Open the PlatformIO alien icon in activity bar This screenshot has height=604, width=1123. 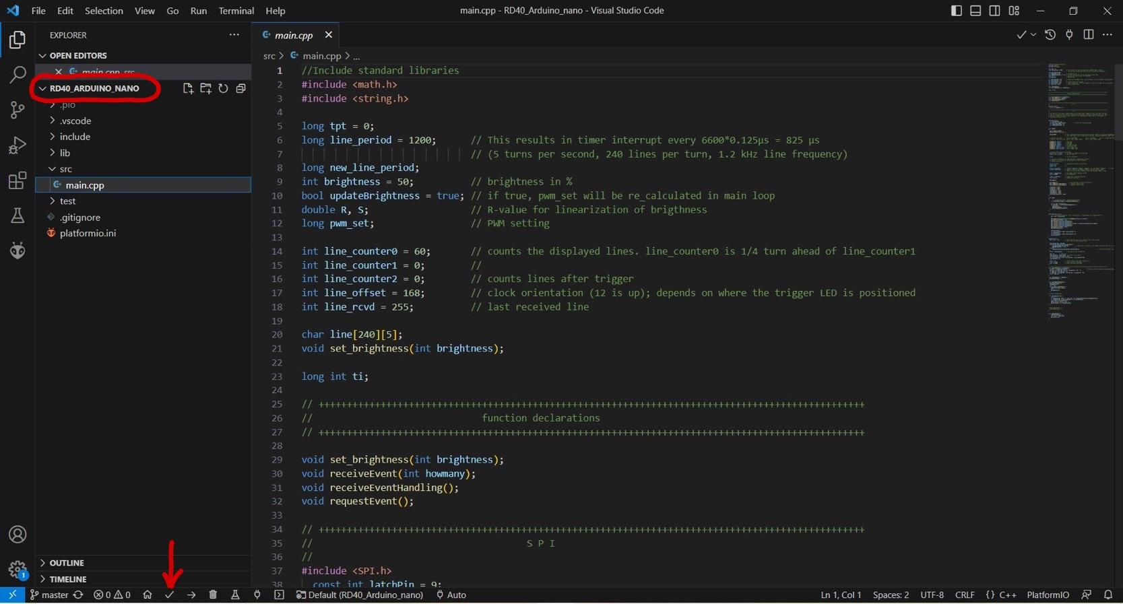tap(18, 250)
